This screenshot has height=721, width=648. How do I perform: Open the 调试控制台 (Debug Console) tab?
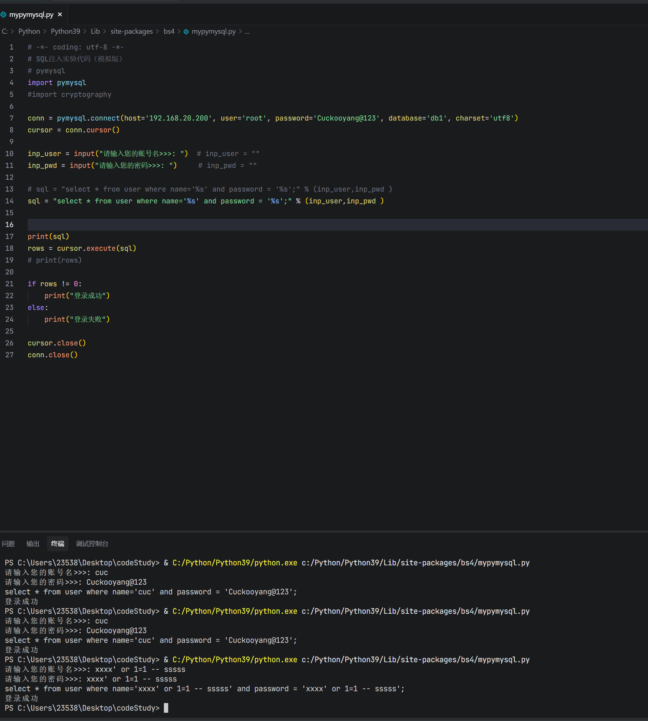[92, 544]
